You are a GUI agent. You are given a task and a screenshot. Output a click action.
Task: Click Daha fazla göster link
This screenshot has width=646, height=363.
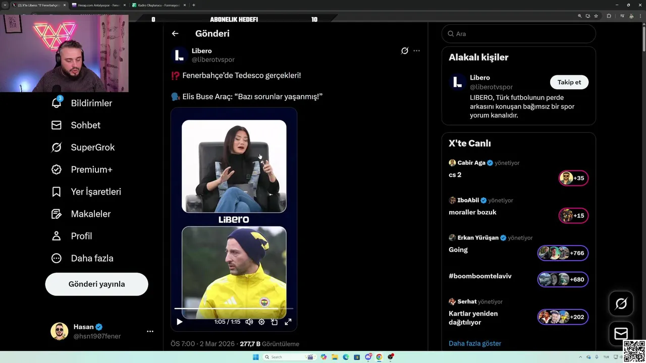point(475,343)
